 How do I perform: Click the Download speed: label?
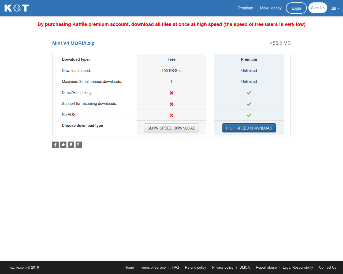[76, 71]
